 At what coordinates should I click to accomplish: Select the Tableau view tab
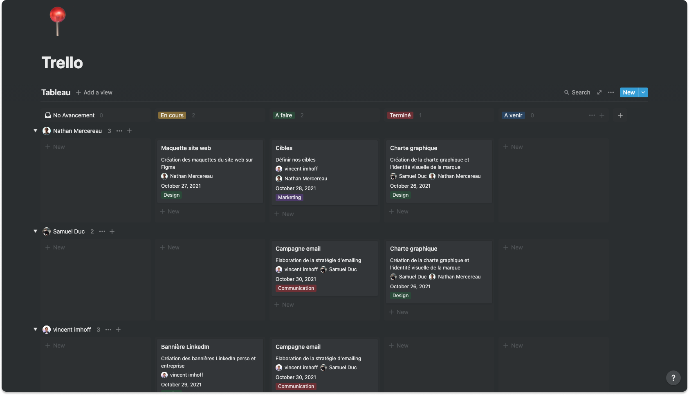tap(56, 92)
